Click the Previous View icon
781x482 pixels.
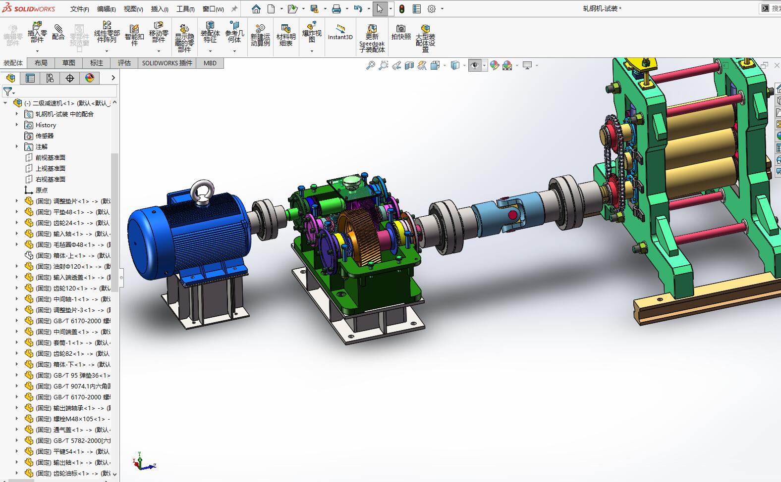[x=396, y=65]
